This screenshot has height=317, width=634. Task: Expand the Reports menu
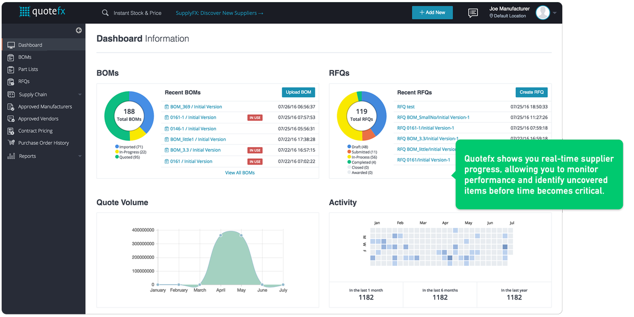tap(79, 156)
